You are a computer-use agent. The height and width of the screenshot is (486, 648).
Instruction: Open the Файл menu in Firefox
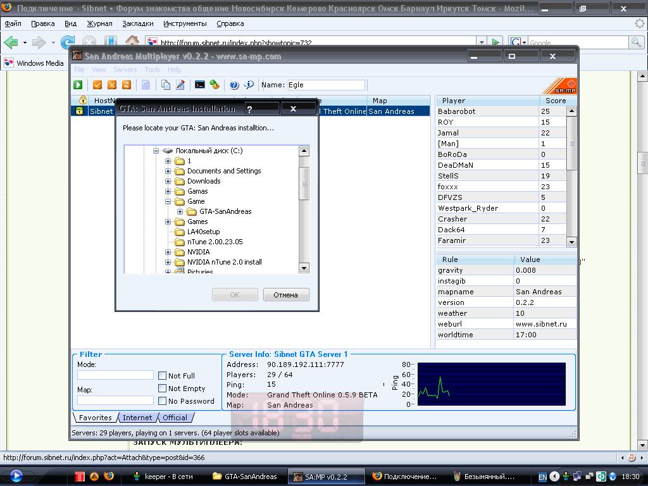13,23
